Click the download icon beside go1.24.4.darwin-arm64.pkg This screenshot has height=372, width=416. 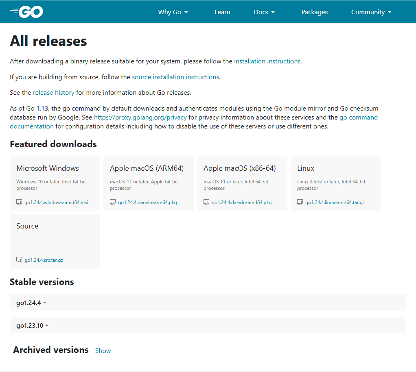(x=113, y=202)
